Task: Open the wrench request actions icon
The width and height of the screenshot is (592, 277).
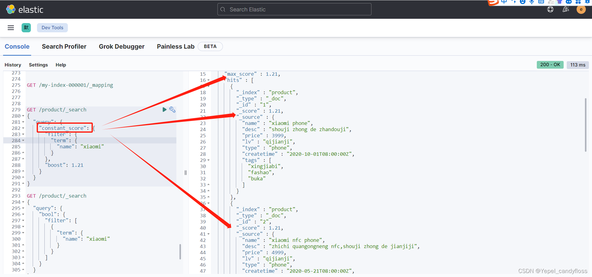Action: tap(172, 110)
